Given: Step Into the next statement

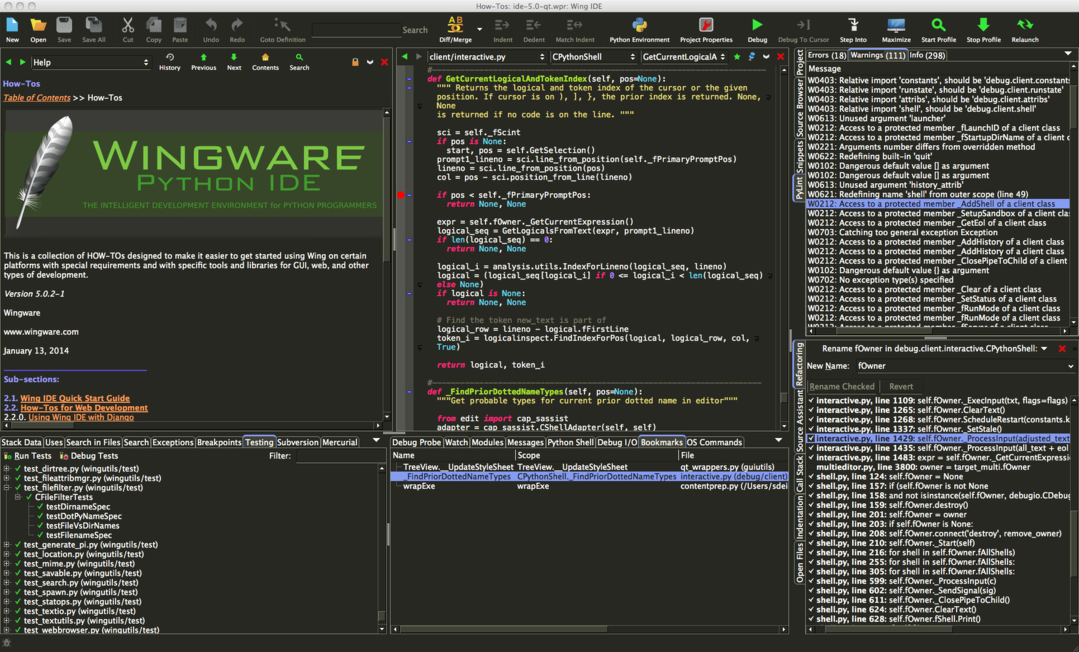Looking at the screenshot, I should coord(853,25).
